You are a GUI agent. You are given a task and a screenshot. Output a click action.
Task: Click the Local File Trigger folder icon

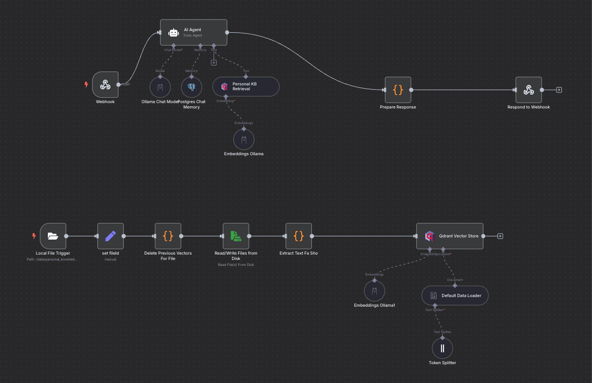tap(53, 236)
